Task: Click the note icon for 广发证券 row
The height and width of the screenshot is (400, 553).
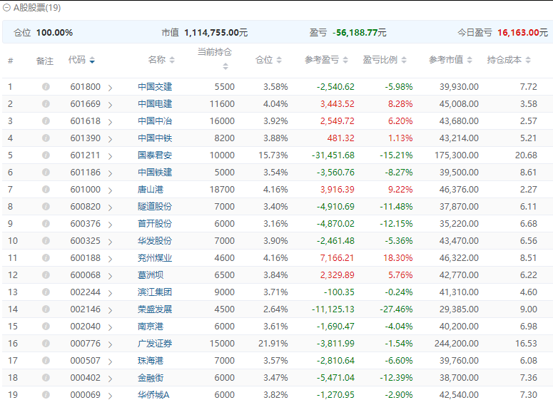Action: pos(46,344)
